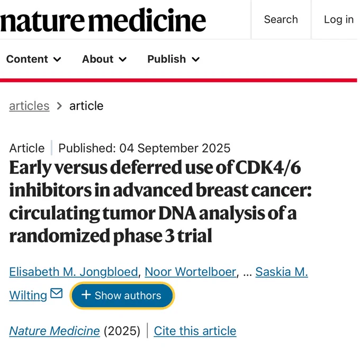Click the article title heading

point(160,202)
